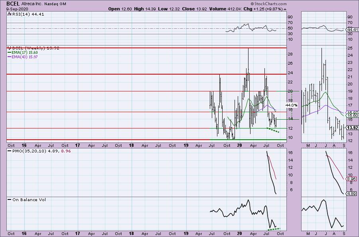Click the purple EMA(43) legend line marker

[10, 57]
